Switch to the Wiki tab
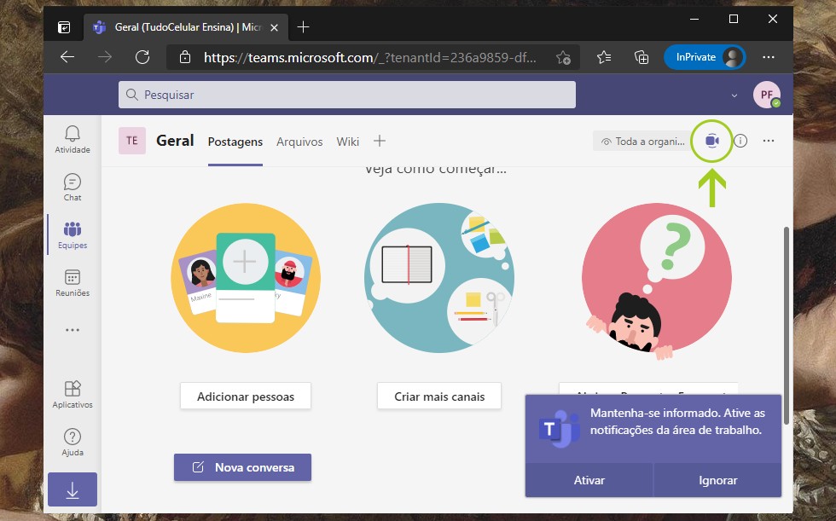The width and height of the screenshot is (836, 521). 347,142
